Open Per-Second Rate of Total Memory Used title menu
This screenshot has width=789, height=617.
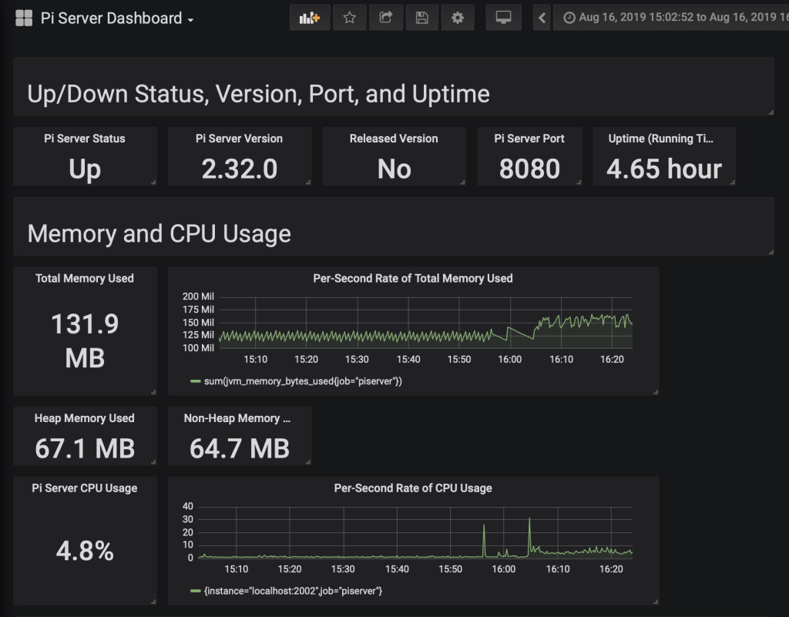(412, 278)
